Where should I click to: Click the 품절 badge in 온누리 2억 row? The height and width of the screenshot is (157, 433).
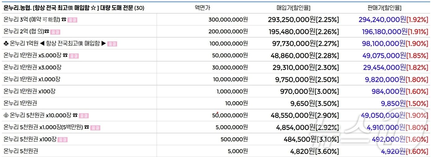point(55,32)
